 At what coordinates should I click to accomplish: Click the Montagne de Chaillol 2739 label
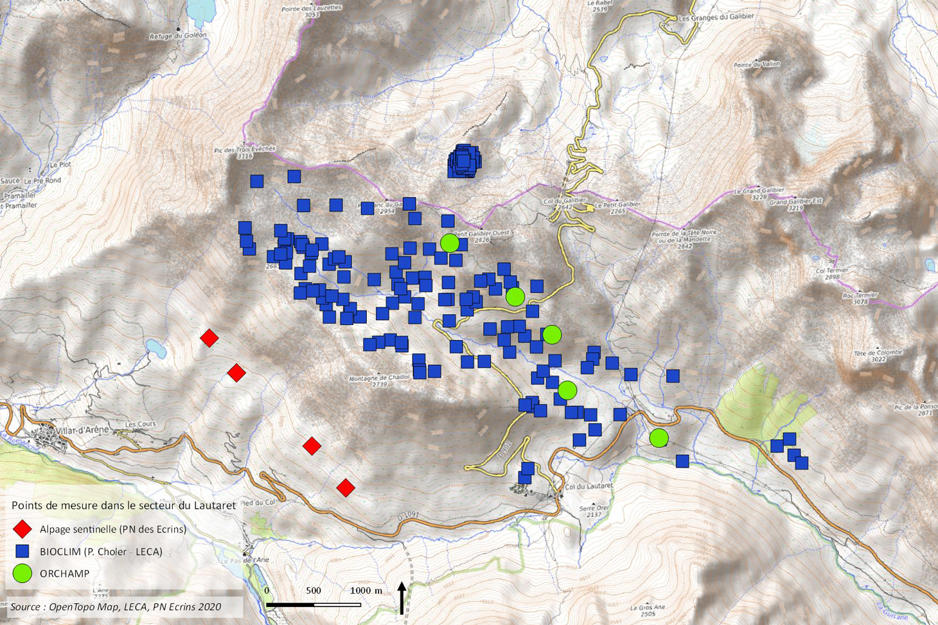(379, 381)
